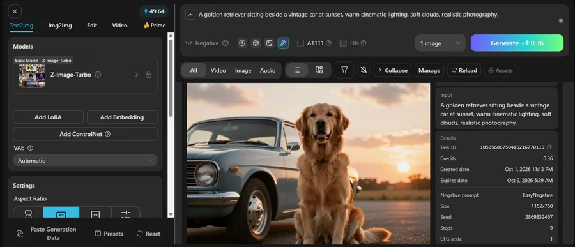The image size is (575, 247).
Task: Open the generated golden retriever image
Action: pos(309,163)
